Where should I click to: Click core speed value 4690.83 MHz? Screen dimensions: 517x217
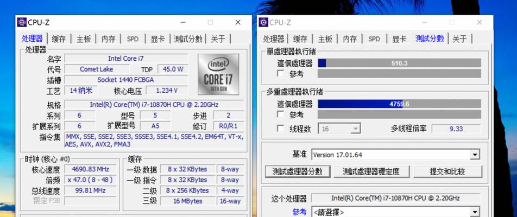click(x=90, y=169)
